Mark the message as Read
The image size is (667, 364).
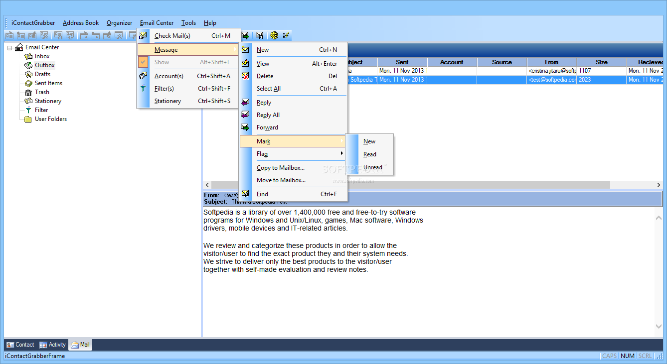point(369,154)
